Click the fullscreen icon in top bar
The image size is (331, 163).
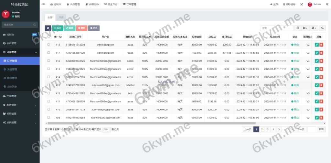(x=301, y=5)
